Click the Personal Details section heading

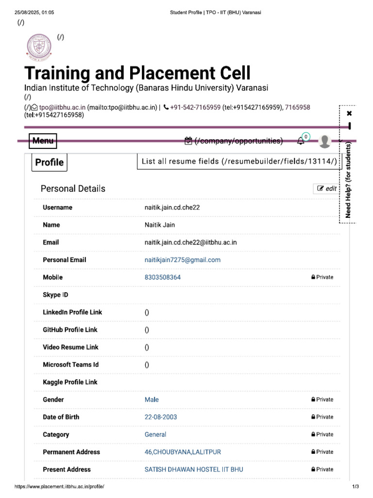point(73,189)
